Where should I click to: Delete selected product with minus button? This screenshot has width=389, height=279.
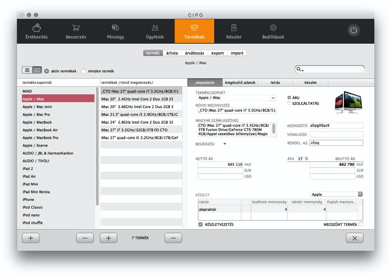pos(173,238)
